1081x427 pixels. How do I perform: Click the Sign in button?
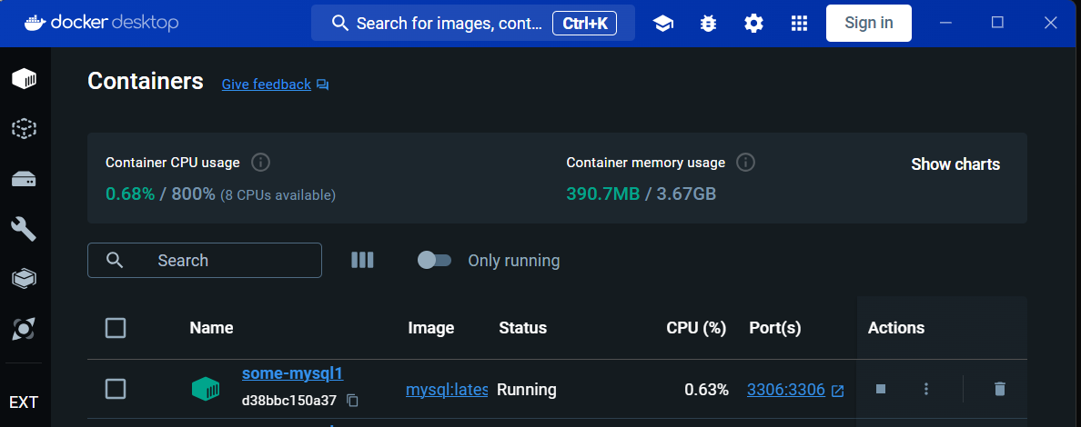click(x=869, y=23)
